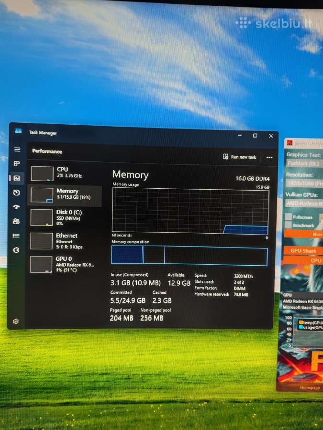Viewport: 323px width, 430px height.
Task: Click the '256 MB' Non-paged pool value
Action: (x=152, y=318)
